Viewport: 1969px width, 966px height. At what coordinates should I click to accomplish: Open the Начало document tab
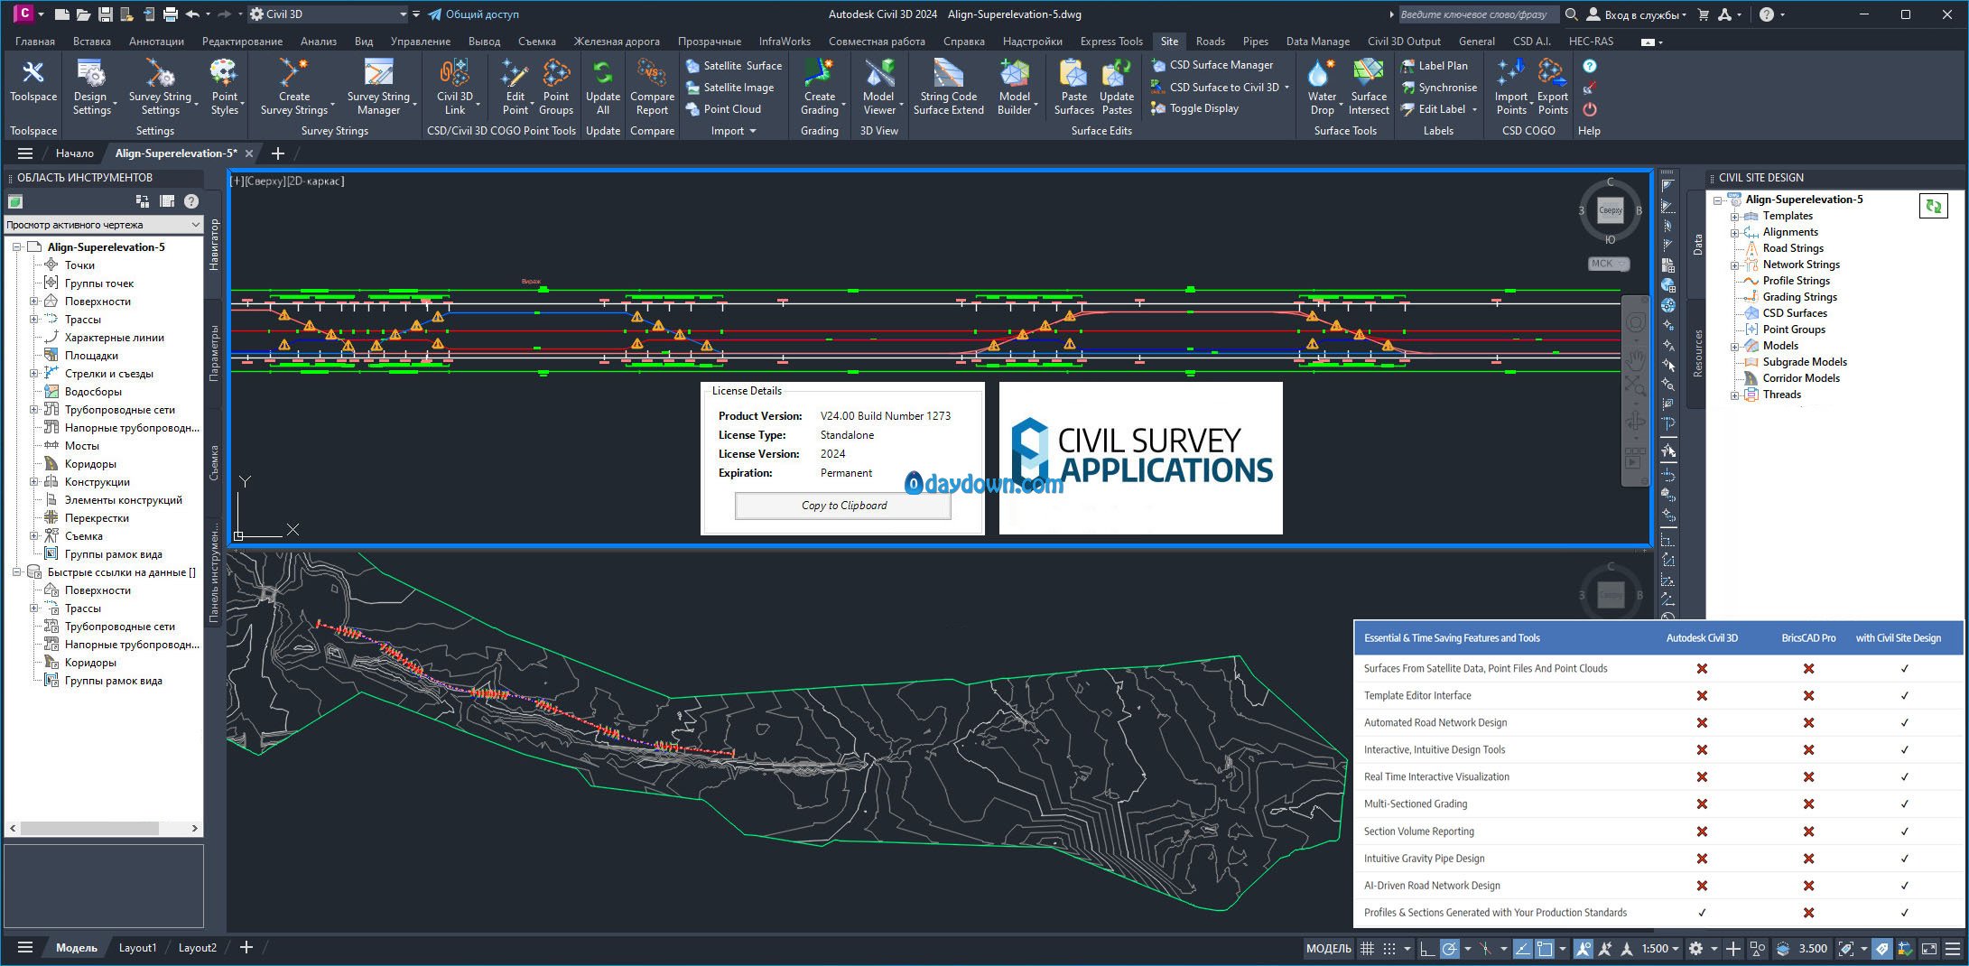click(74, 153)
